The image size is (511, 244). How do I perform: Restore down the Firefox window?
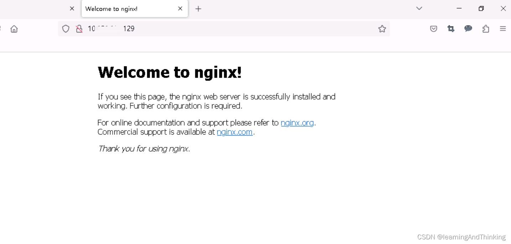[481, 9]
